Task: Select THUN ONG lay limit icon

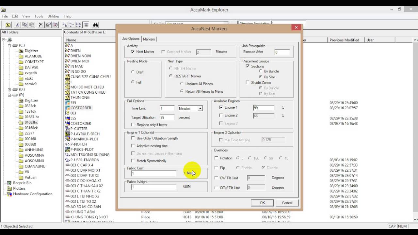Action: click(67, 98)
